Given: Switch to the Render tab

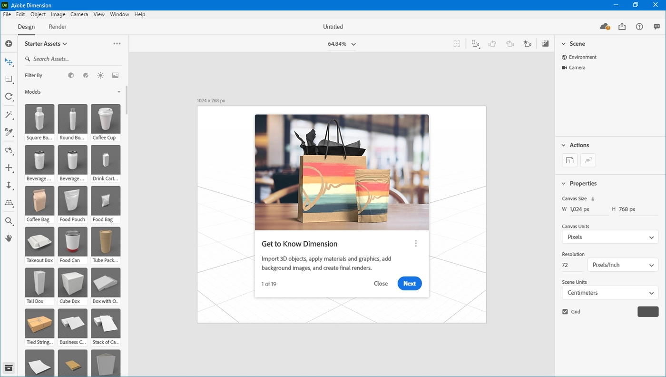Looking at the screenshot, I should tap(58, 27).
